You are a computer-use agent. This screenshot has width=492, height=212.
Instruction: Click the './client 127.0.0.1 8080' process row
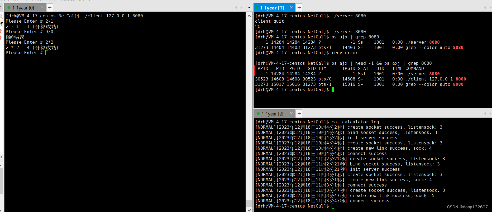pyautogui.click(x=361, y=79)
